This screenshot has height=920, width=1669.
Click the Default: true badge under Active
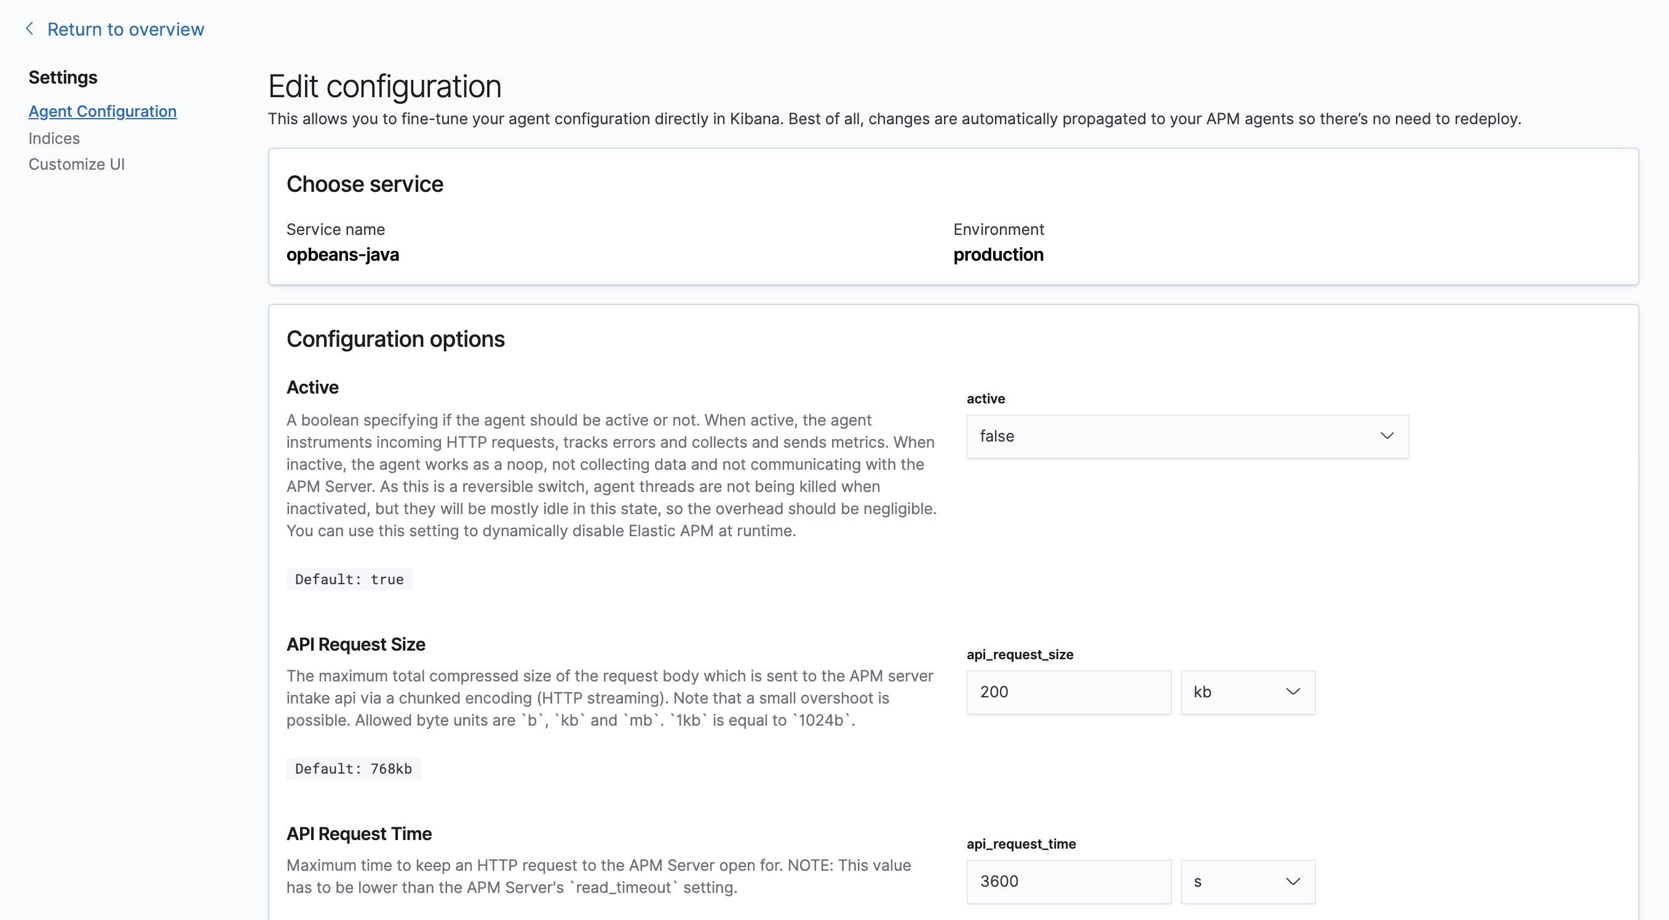click(x=349, y=579)
